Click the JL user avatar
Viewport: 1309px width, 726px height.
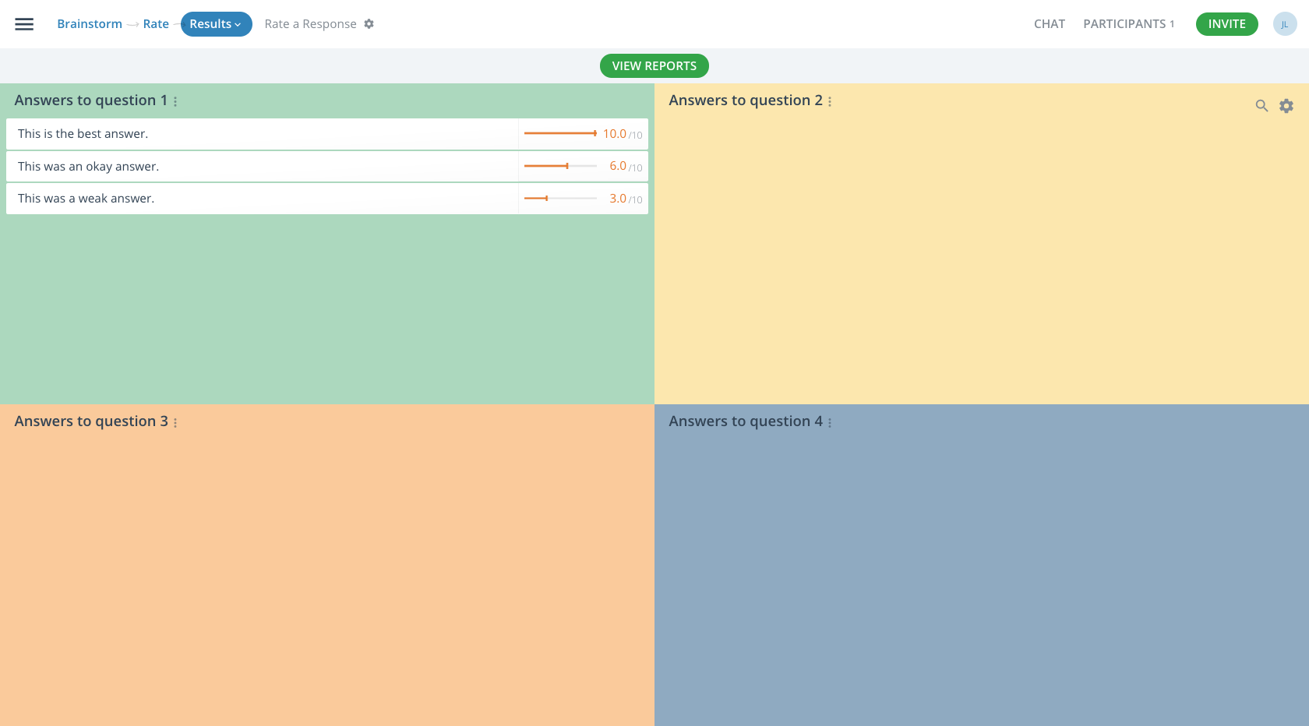click(1285, 24)
